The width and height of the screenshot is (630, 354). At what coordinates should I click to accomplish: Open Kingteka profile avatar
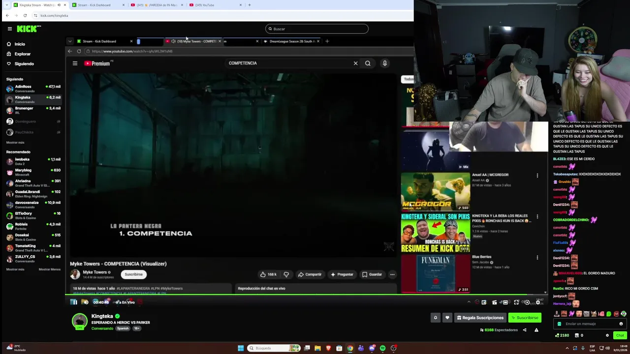[x=80, y=321]
